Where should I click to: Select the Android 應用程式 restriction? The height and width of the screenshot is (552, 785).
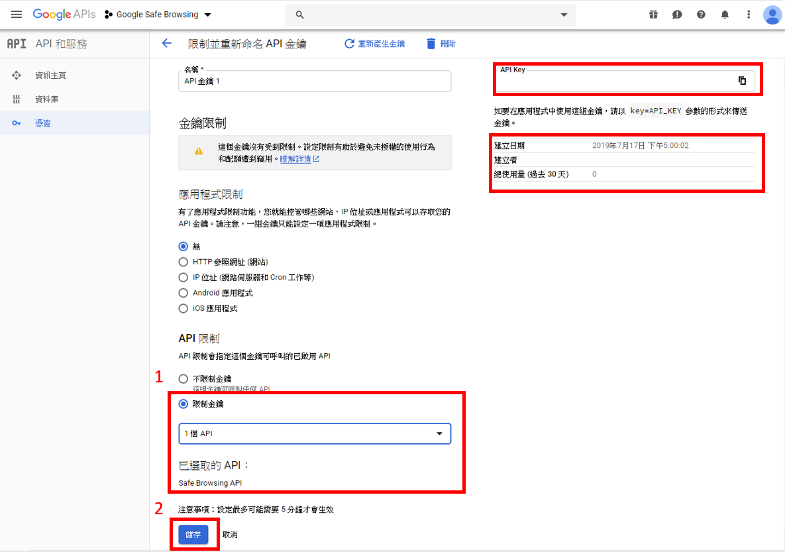click(x=183, y=292)
